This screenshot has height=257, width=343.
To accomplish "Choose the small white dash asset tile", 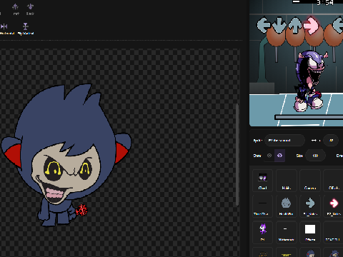I will 287,232.
